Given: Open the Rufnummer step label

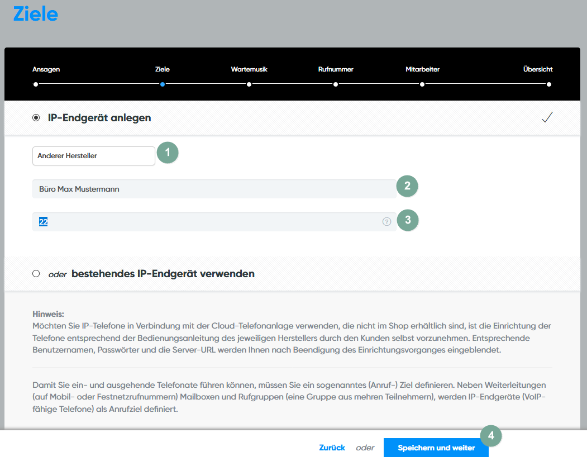Looking at the screenshot, I should [336, 69].
